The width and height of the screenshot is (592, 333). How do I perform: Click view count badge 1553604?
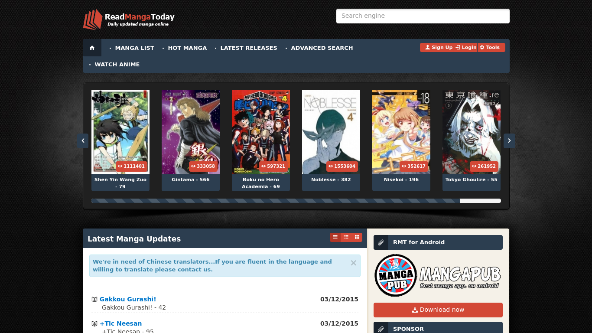342,166
